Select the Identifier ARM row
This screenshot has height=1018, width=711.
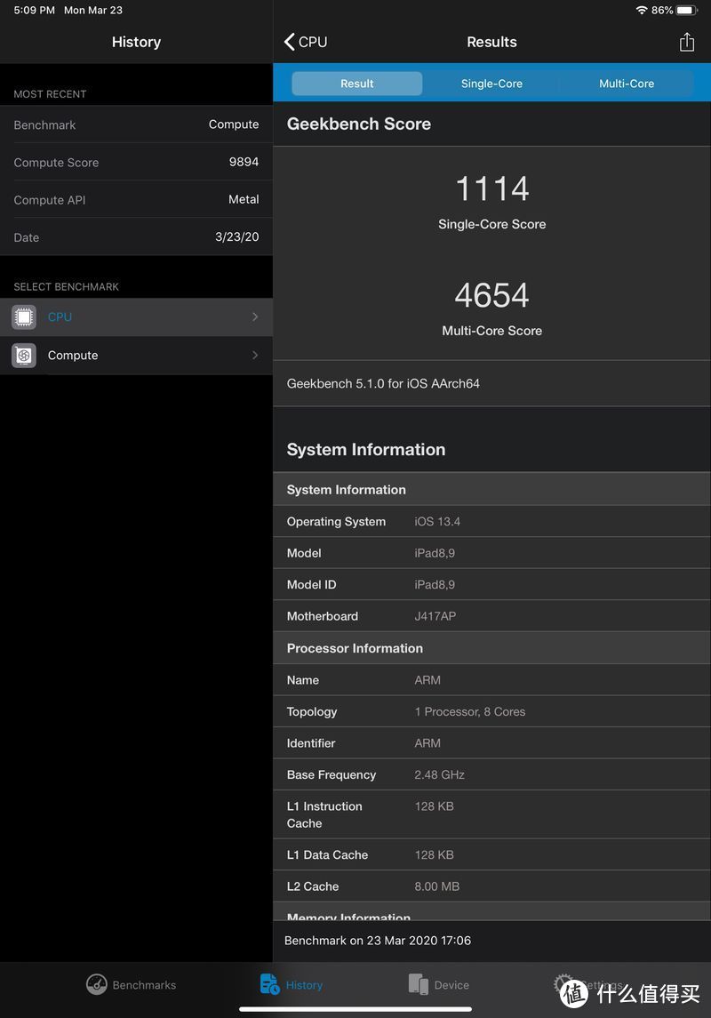pos(491,742)
